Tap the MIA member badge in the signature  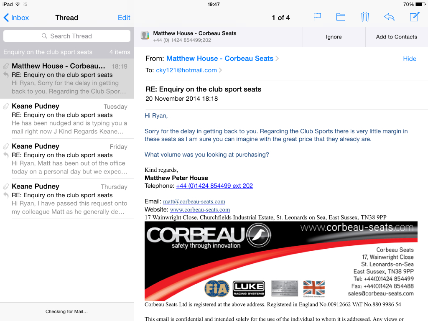coord(285,288)
